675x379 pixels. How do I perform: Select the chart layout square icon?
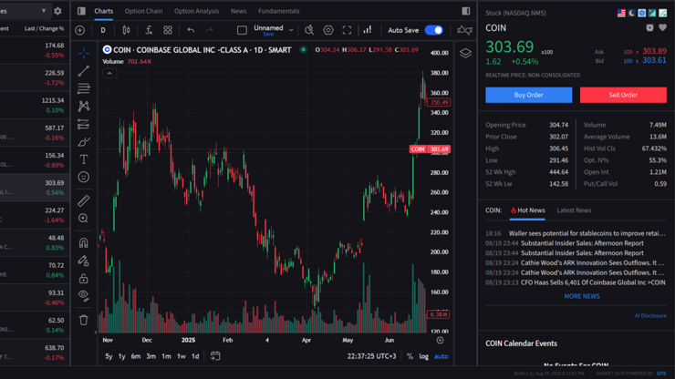click(242, 30)
